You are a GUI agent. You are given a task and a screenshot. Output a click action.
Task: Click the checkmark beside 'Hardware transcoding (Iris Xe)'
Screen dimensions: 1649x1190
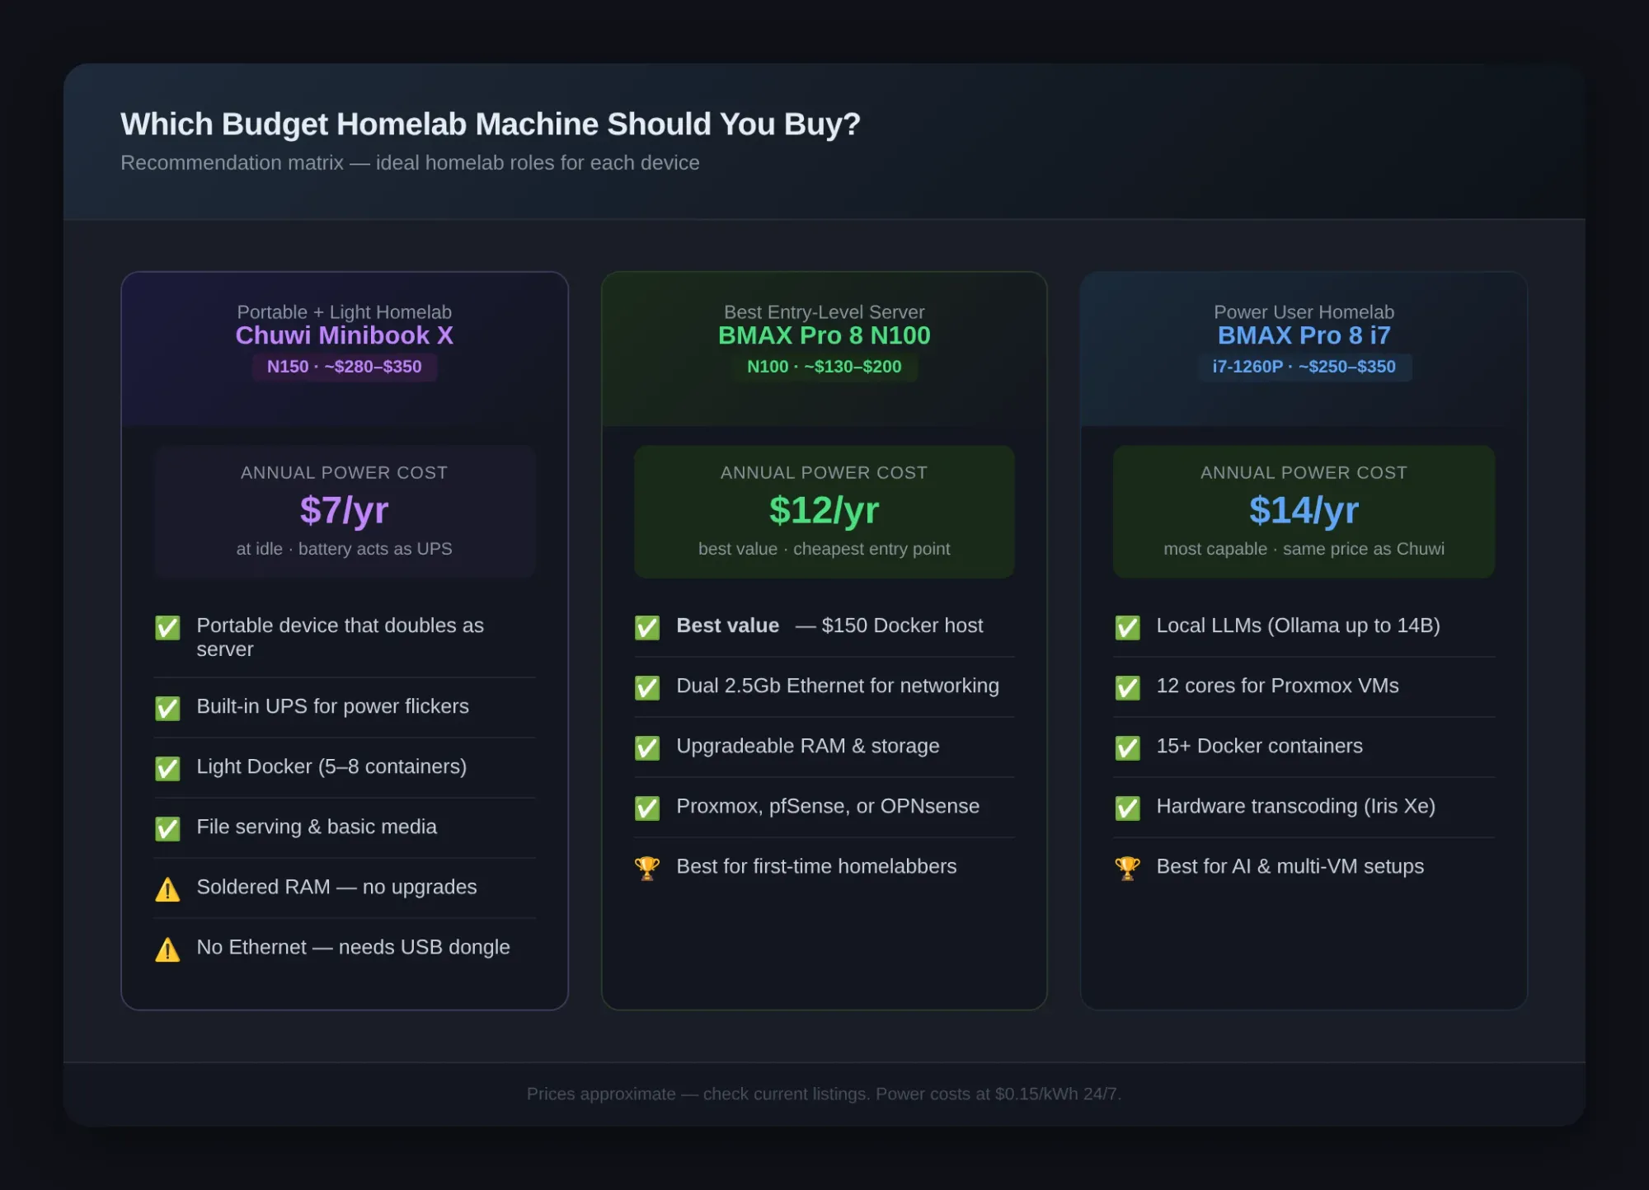pos(1127,808)
